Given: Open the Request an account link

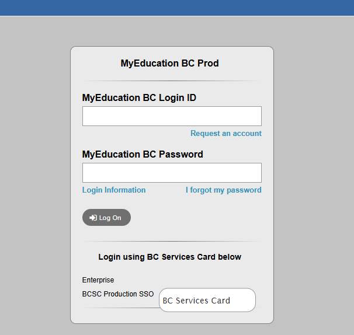Looking at the screenshot, I should coord(225,134).
